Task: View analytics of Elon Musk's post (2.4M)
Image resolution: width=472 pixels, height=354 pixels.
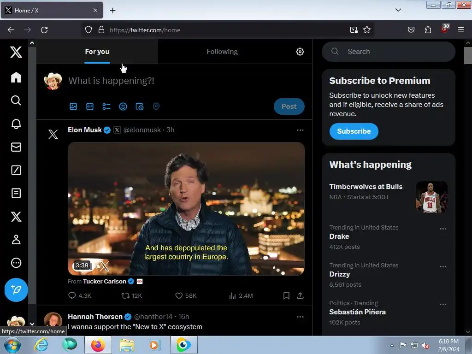Action: [x=241, y=295]
